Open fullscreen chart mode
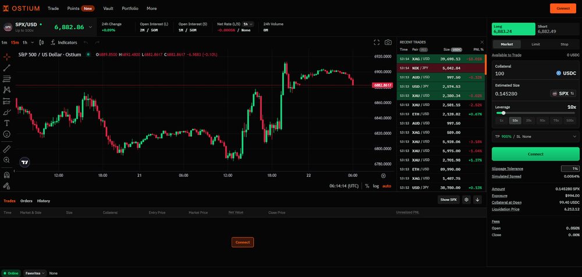This screenshot has height=277, width=582. pyautogui.click(x=377, y=42)
